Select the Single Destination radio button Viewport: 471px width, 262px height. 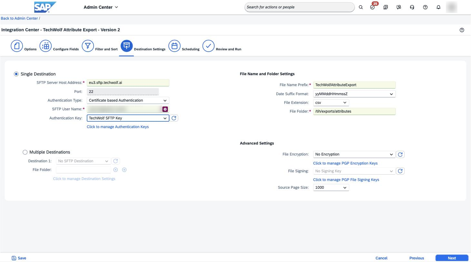pyautogui.click(x=16, y=74)
